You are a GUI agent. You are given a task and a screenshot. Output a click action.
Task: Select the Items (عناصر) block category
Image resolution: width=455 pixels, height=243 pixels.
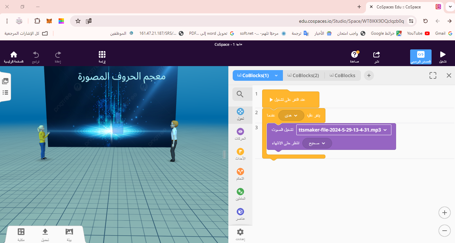pyautogui.click(x=240, y=214)
